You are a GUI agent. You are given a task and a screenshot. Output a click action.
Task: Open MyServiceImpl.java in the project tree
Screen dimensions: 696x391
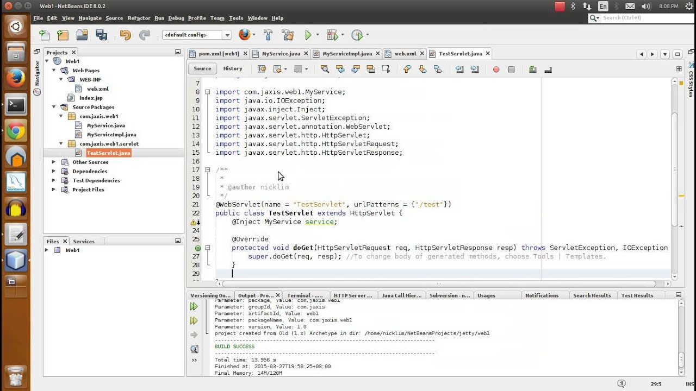click(x=111, y=135)
